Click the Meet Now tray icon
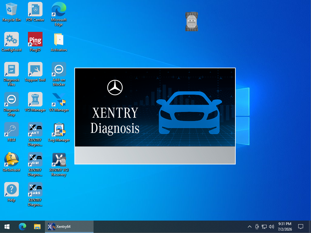This screenshot has height=233, width=311. [x=257, y=227]
